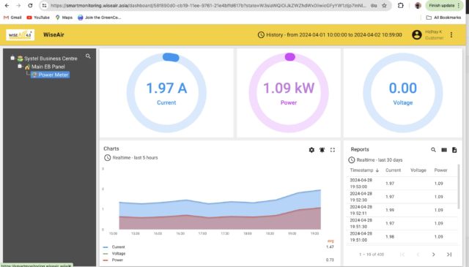The image size is (469, 267).
Task: Bookmark this page with the star icon
Action: [x=384, y=5]
